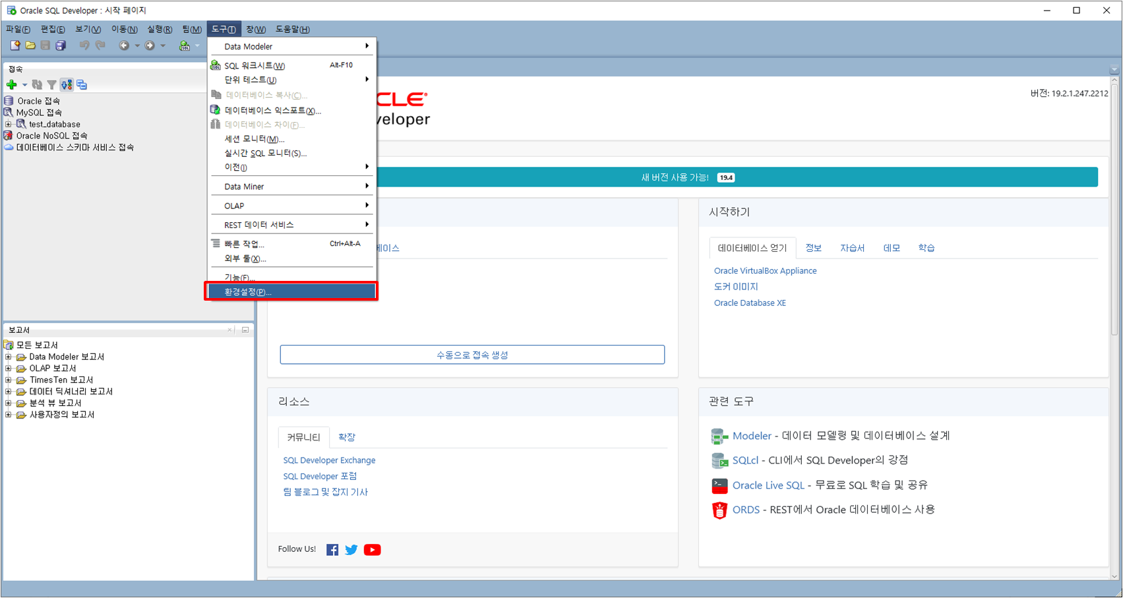Click the YouTube icon

tap(372, 550)
